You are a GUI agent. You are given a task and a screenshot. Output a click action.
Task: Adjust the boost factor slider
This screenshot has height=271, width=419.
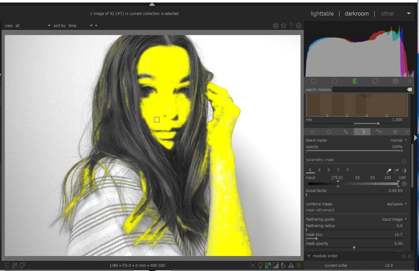pos(354,192)
